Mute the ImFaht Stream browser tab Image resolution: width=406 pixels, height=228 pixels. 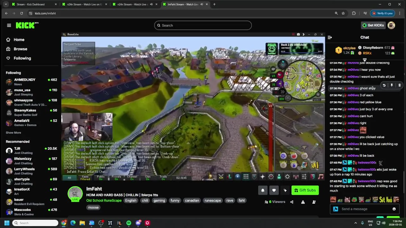[202, 4]
